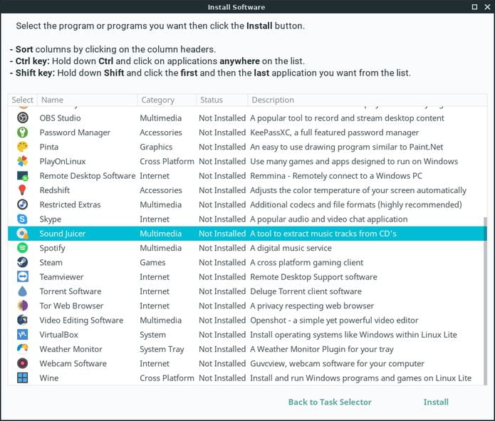Select the PlayOnLinux clover icon

pos(22,162)
